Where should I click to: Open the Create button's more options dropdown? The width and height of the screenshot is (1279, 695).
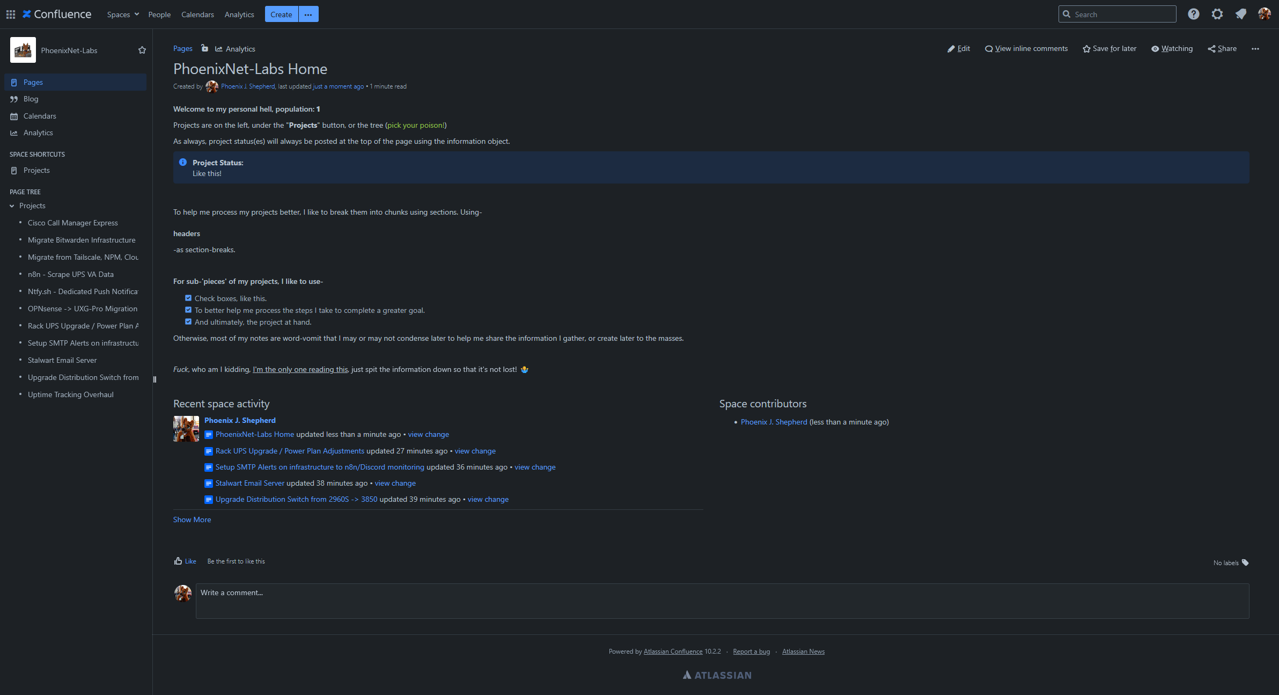pyautogui.click(x=308, y=14)
